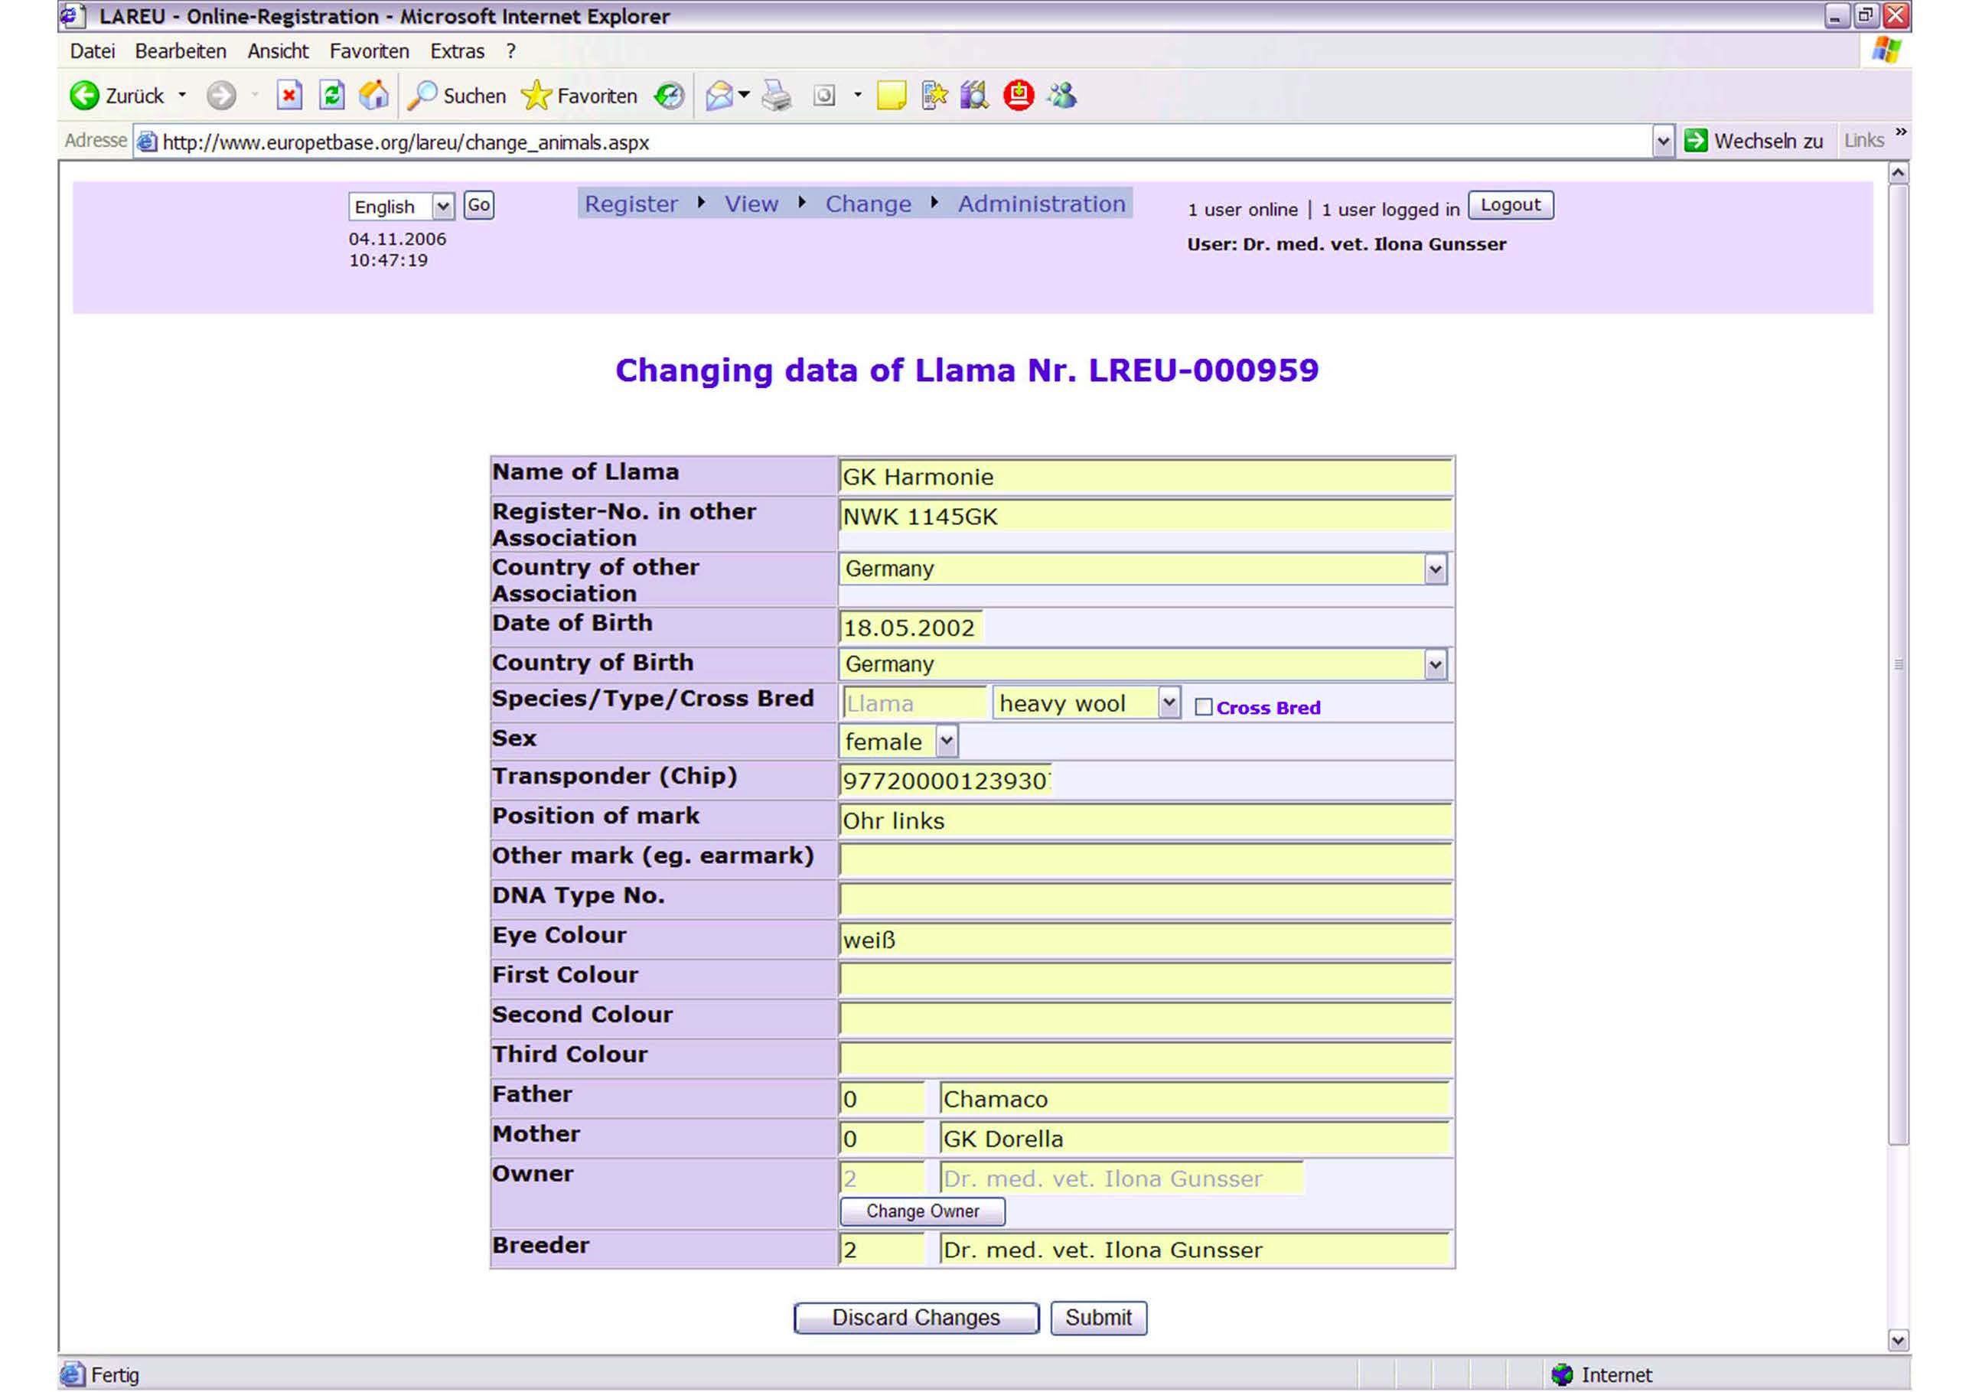The height and width of the screenshot is (1392, 1969).
Task: Click the Position of mark field
Action: tap(1145, 821)
